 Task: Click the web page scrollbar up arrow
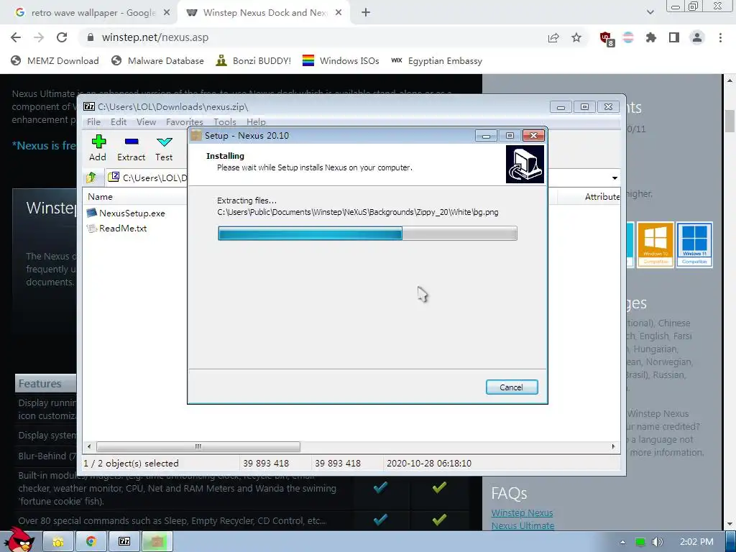click(730, 80)
